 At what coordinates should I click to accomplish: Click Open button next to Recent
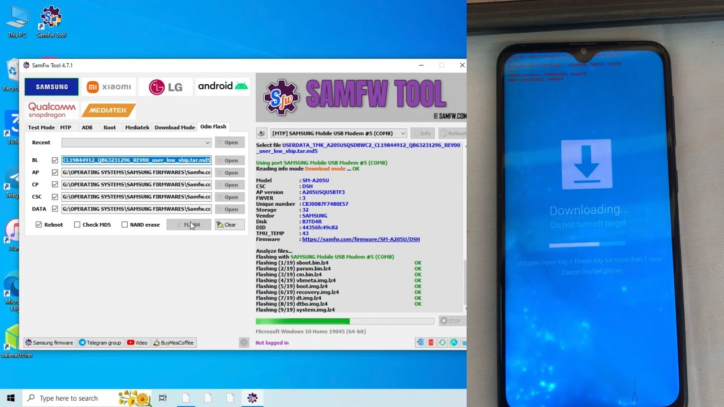pos(230,142)
